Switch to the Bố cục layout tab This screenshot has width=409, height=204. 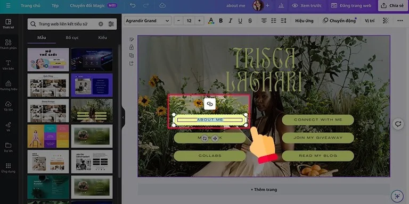(x=72, y=38)
